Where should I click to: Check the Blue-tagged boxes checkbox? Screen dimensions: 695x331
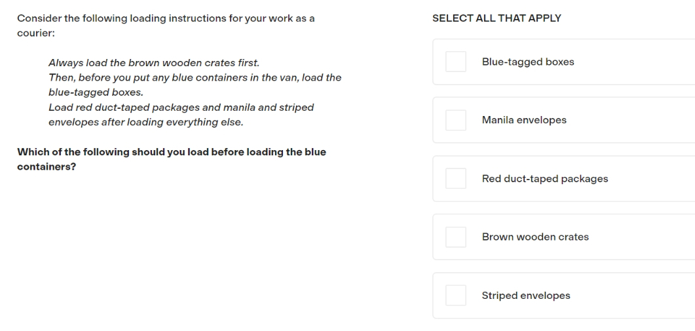click(456, 62)
